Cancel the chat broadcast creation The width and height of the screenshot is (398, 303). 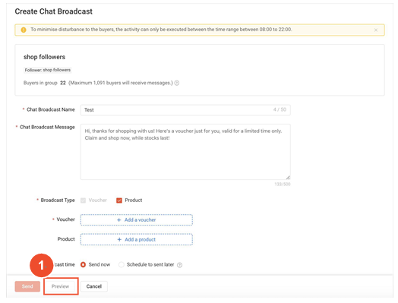tap(94, 286)
